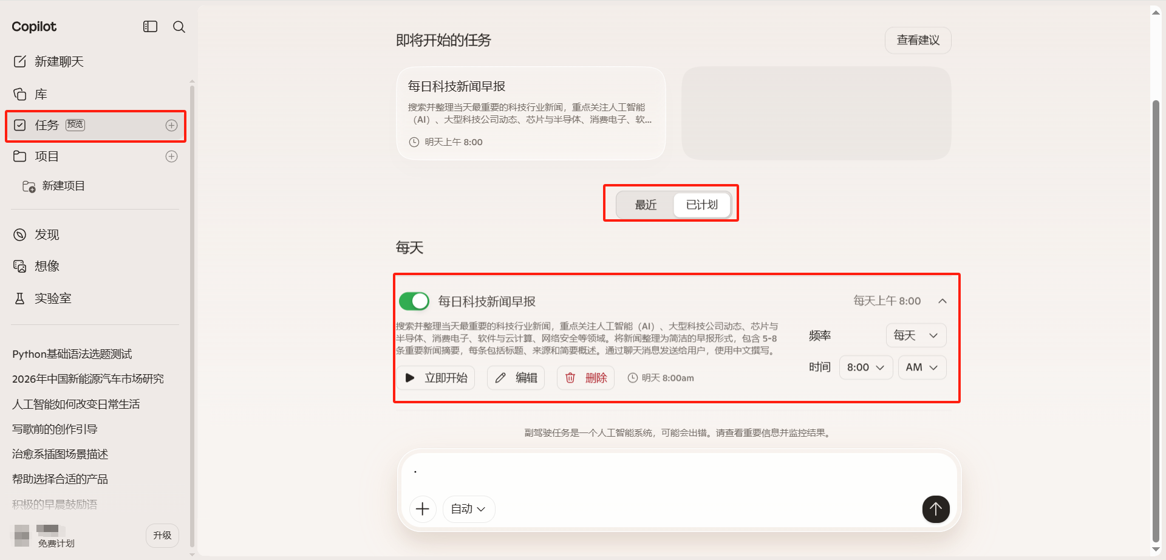Open 实验室 from the sidebar

(x=52, y=298)
